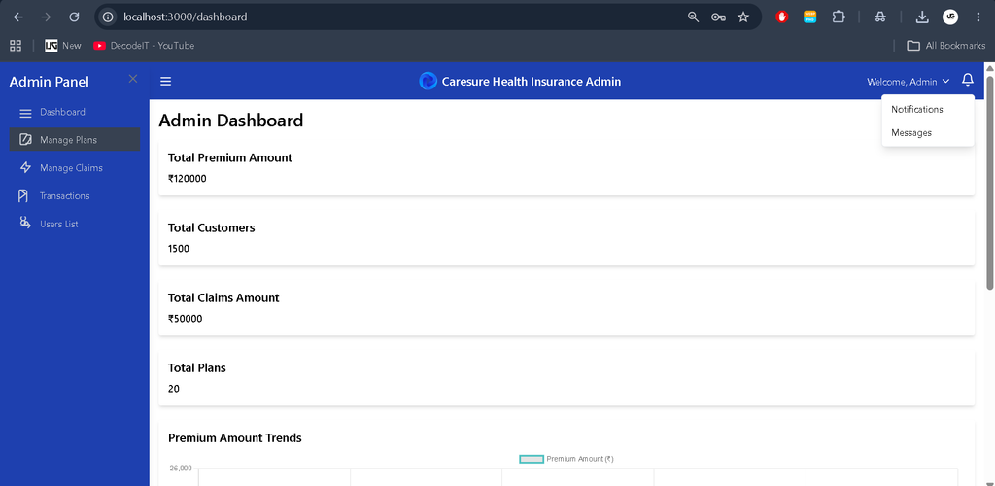Click the red ad-blocker extension icon
Image resolution: width=995 pixels, height=486 pixels.
tap(782, 17)
